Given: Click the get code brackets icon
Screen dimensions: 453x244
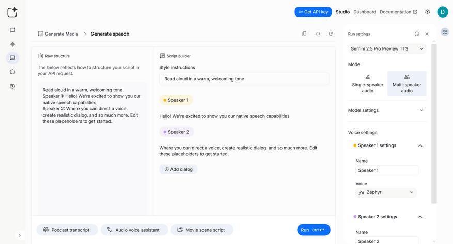Looking at the screenshot, I should [x=318, y=34].
